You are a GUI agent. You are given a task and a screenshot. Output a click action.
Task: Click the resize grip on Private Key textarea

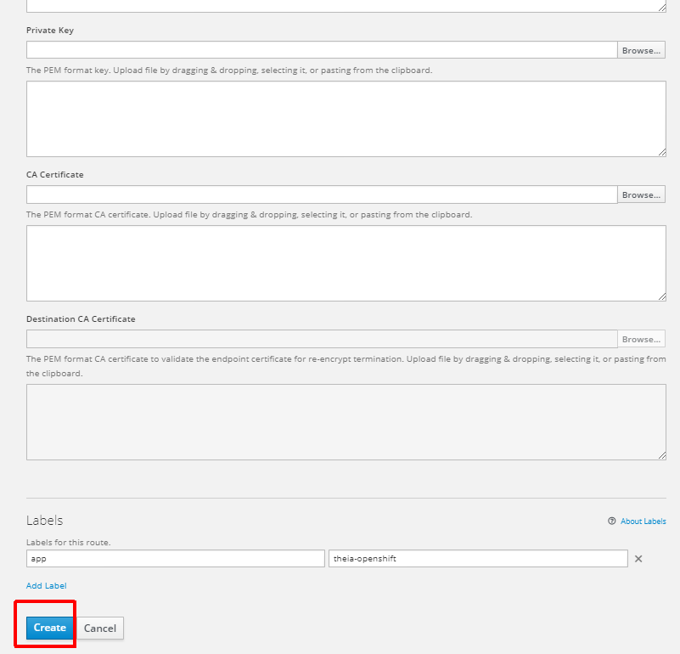[x=661, y=152]
